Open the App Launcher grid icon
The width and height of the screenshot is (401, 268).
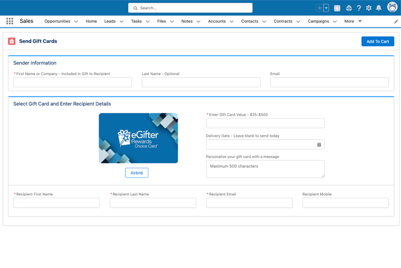tap(10, 21)
